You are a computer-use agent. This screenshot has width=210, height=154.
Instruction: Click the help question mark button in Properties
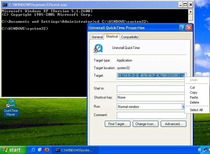182,28
